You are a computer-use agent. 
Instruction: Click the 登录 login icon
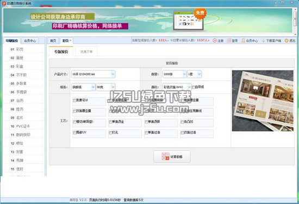coord(229,41)
